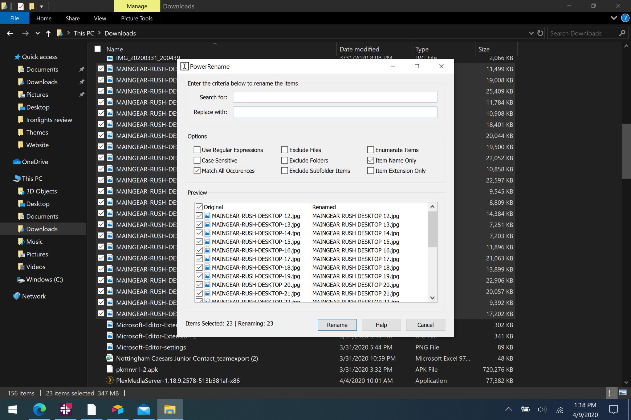Toggle the Enumerate Items checkbox

pyautogui.click(x=371, y=150)
